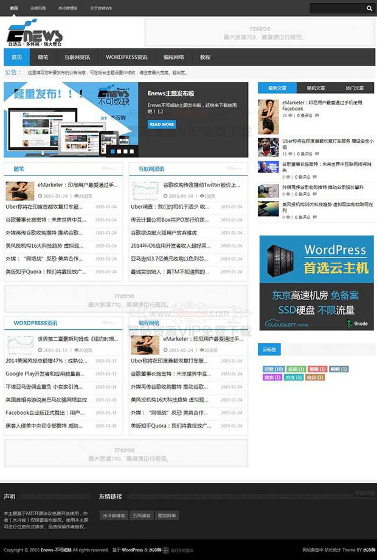
Task: Click the WordPress 首选云主机 advertisement banner
Action: (316, 283)
